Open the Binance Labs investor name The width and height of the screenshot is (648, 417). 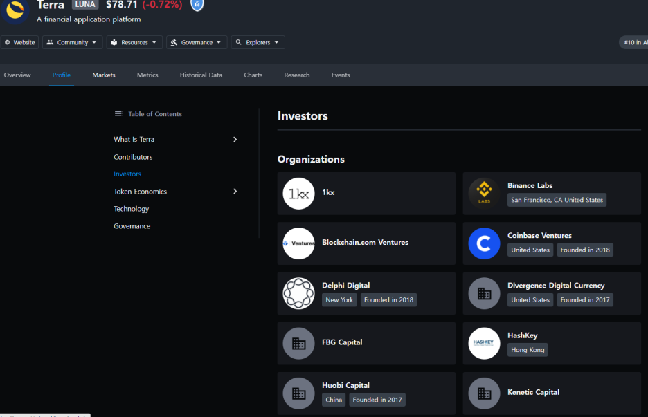click(530, 186)
